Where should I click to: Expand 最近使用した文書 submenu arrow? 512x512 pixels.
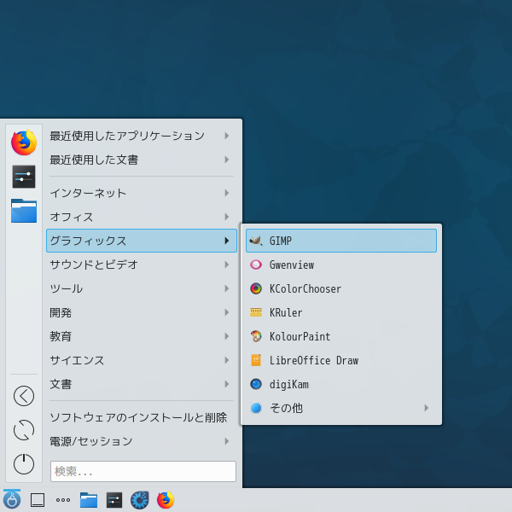pos(227,160)
